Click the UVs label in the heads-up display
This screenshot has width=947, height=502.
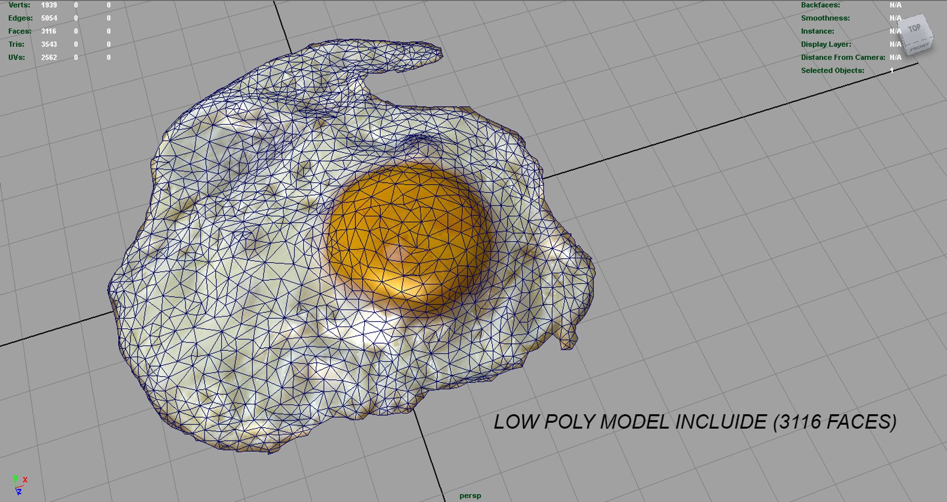coord(16,58)
